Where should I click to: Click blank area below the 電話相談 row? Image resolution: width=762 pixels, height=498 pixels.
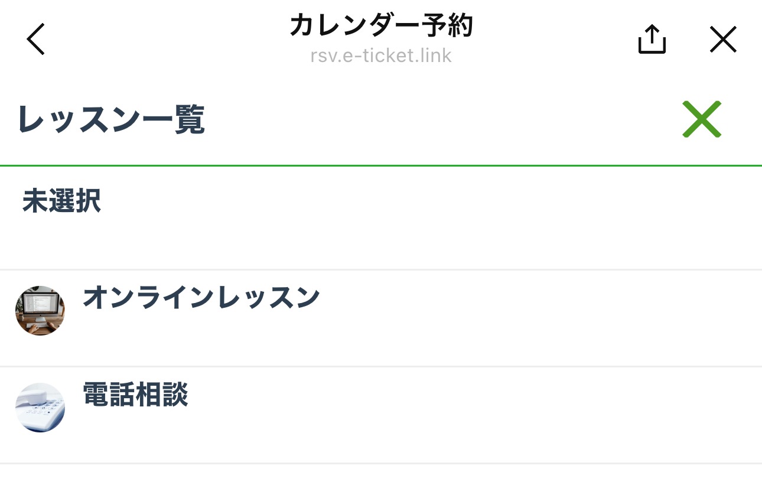coord(381,481)
